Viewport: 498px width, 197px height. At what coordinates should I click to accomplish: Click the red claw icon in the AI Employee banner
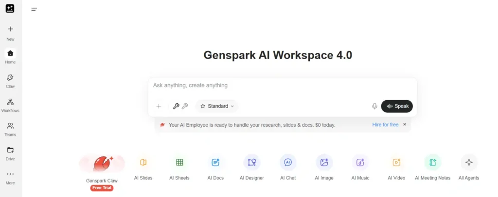point(162,125)
